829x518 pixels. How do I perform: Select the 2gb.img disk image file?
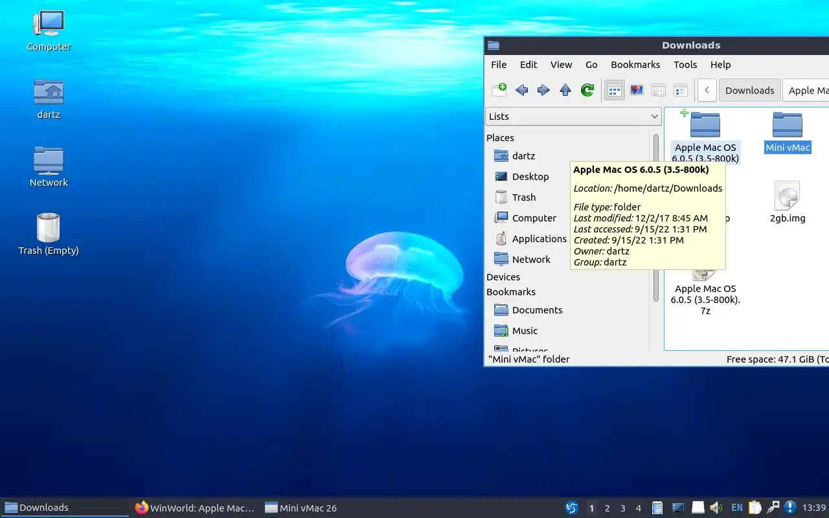coord(788,202)
